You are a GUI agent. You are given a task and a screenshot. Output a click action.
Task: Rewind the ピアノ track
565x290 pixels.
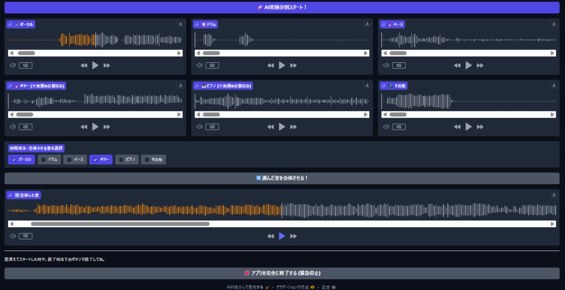click(270, 127)
